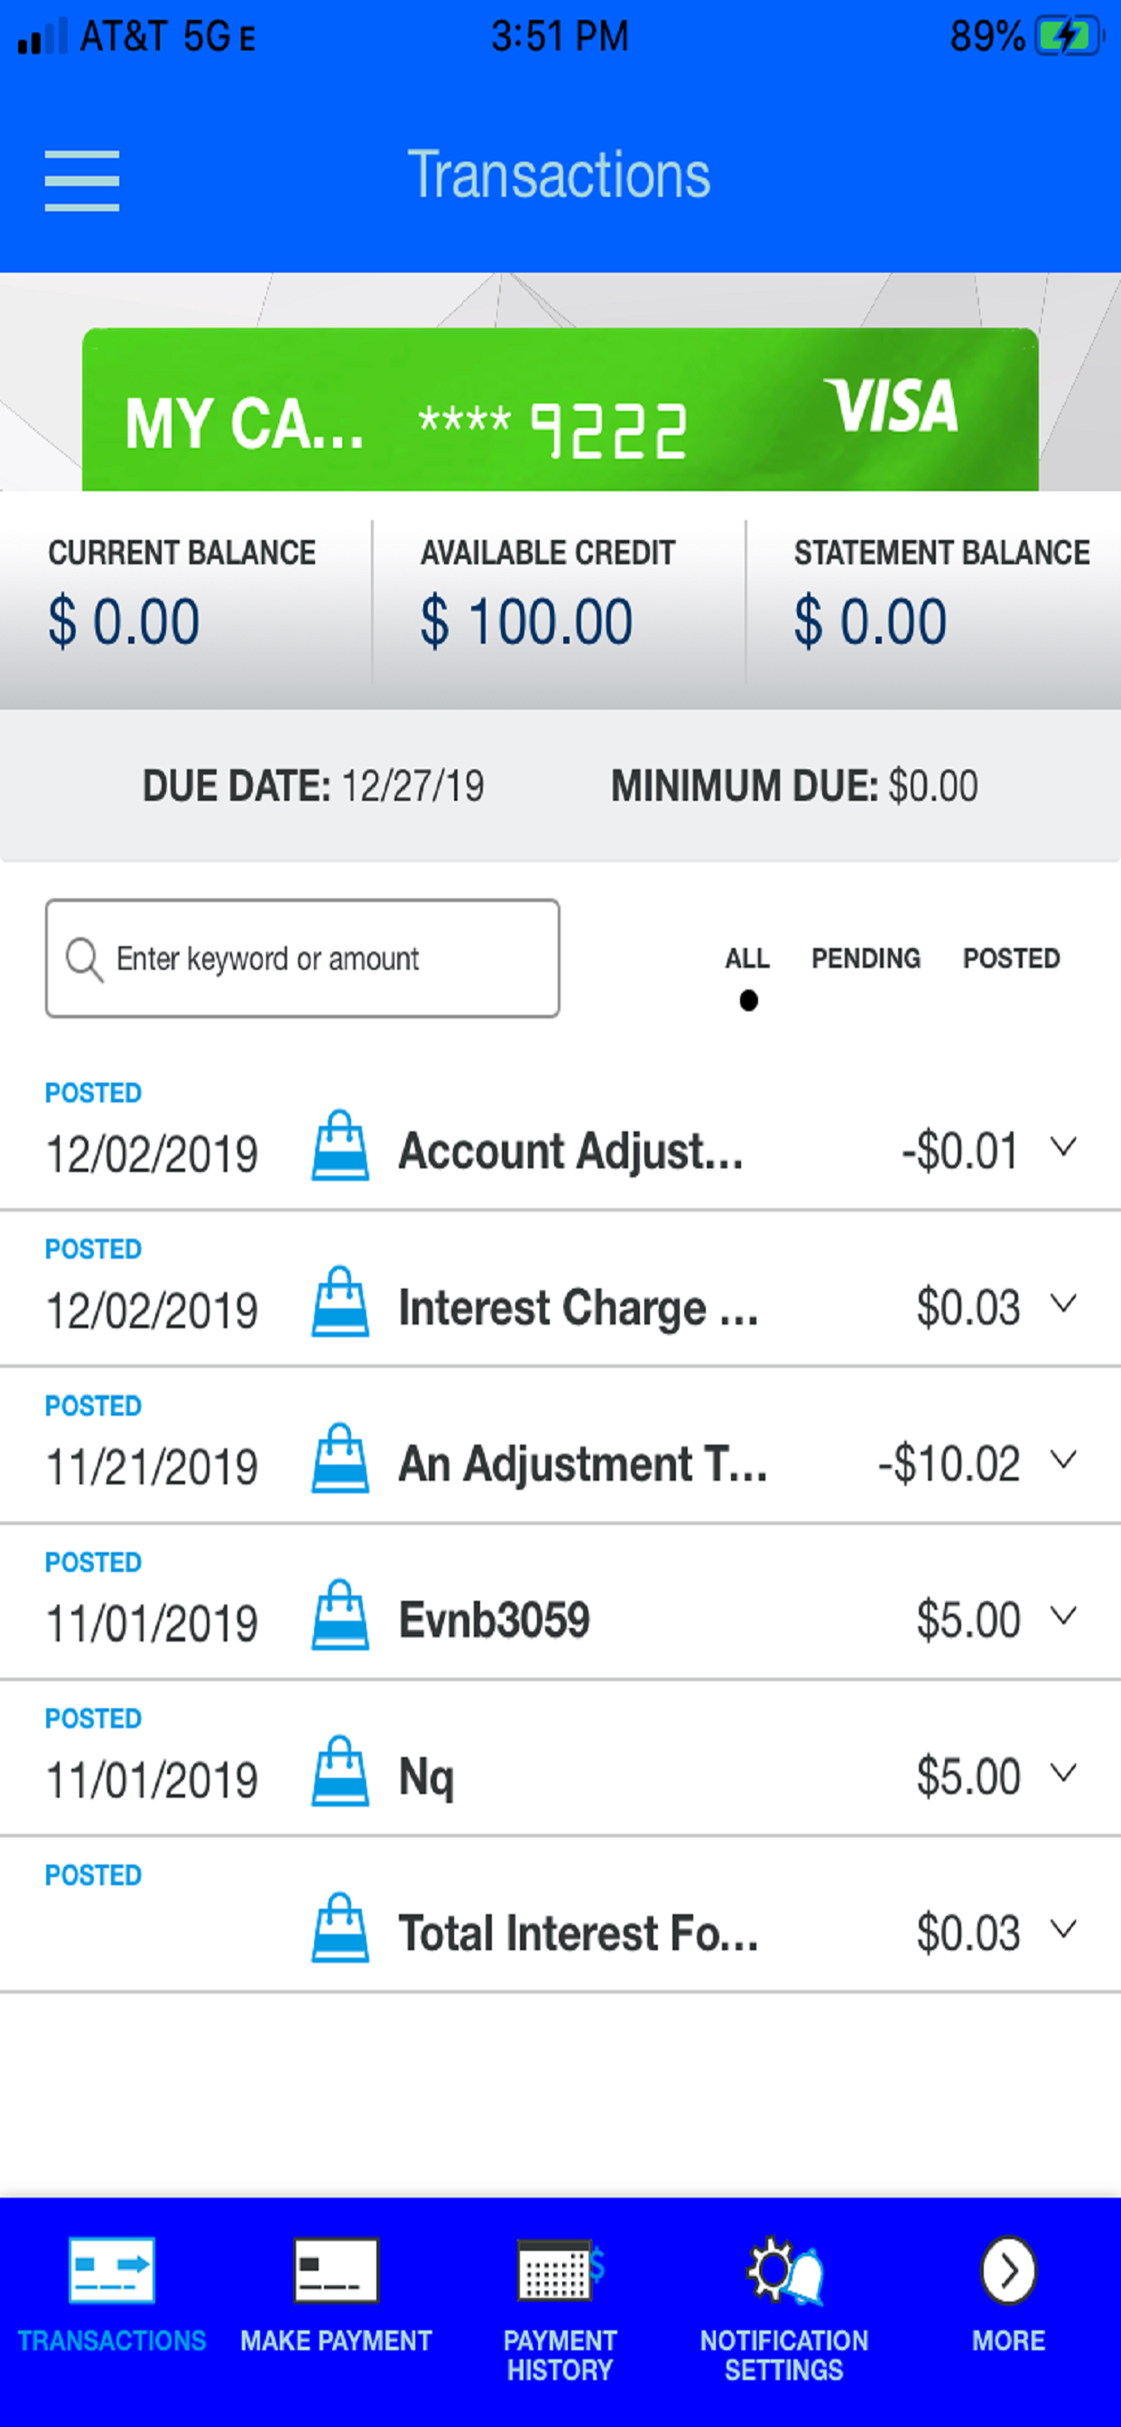Tap the Make Payment icon
This screenshot has height=2427, width=1121.
pos(337,2271)
